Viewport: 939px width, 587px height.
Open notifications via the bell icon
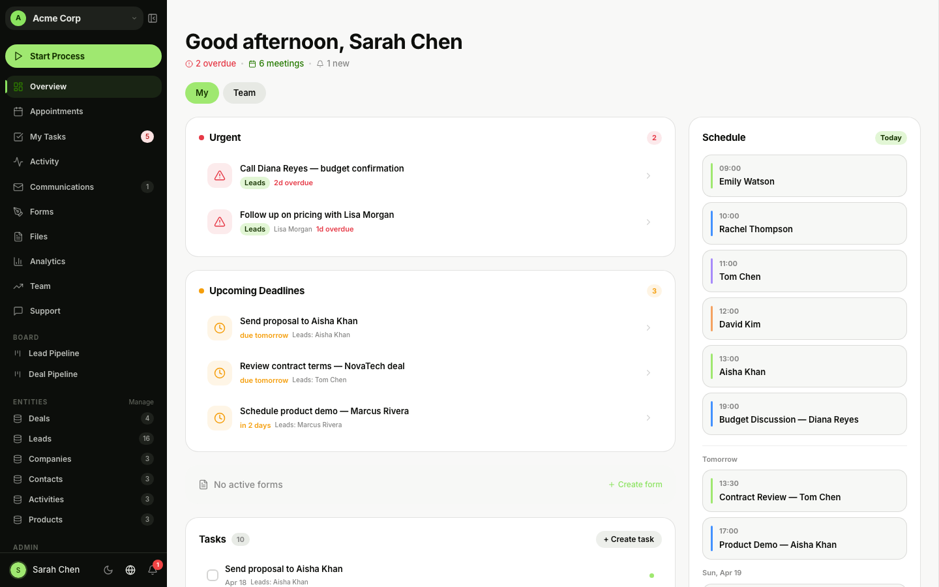click(x=152, y=569)
